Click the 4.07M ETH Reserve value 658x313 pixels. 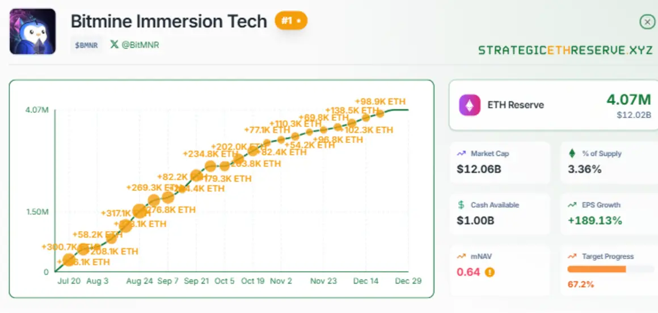point(628,100)
